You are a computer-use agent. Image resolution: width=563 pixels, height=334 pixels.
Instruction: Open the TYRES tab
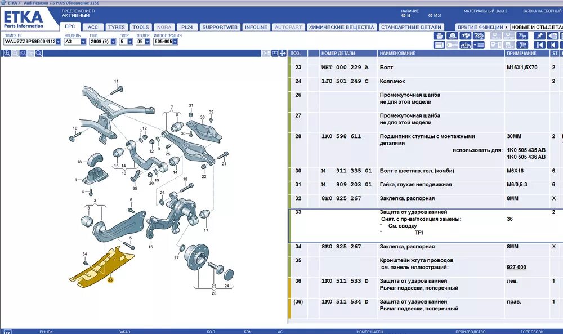pos(117,27)
